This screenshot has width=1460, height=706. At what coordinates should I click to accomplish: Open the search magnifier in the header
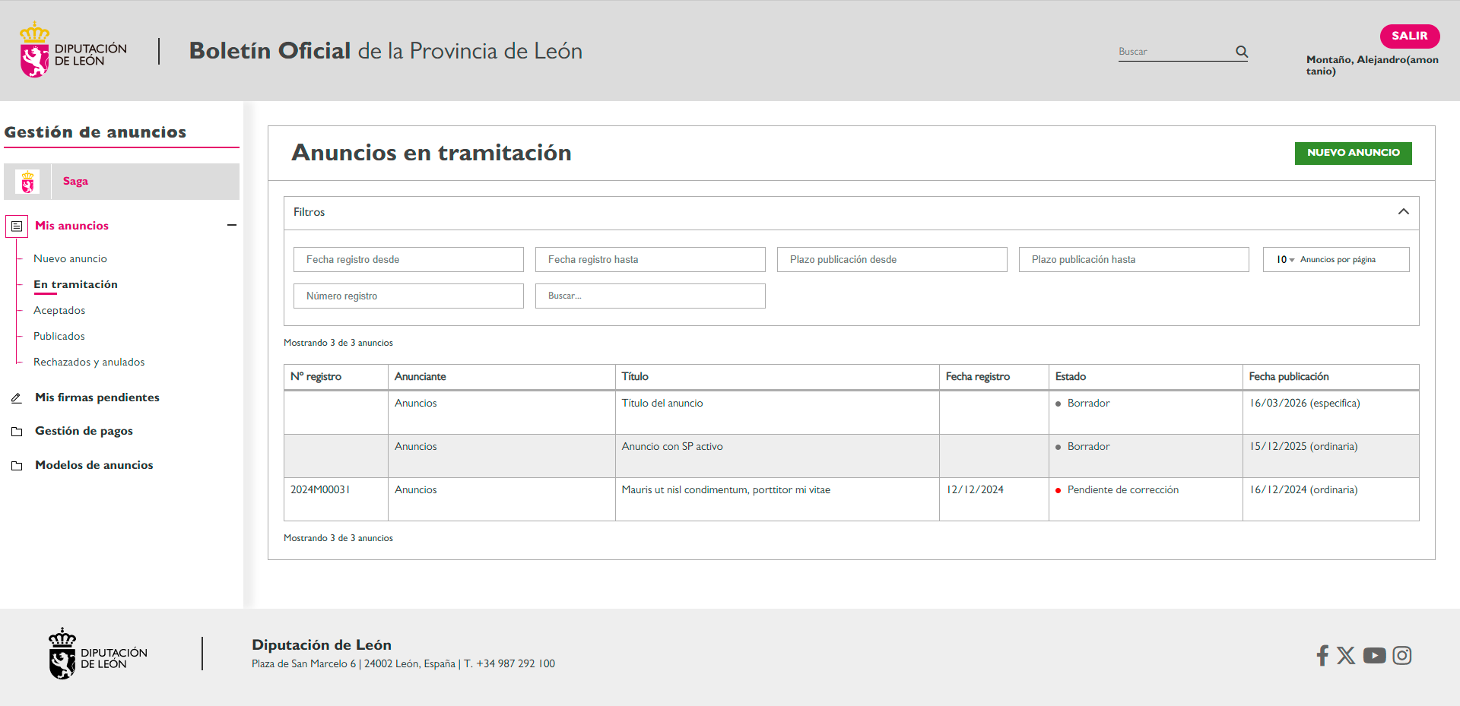tap(1241, 52)
